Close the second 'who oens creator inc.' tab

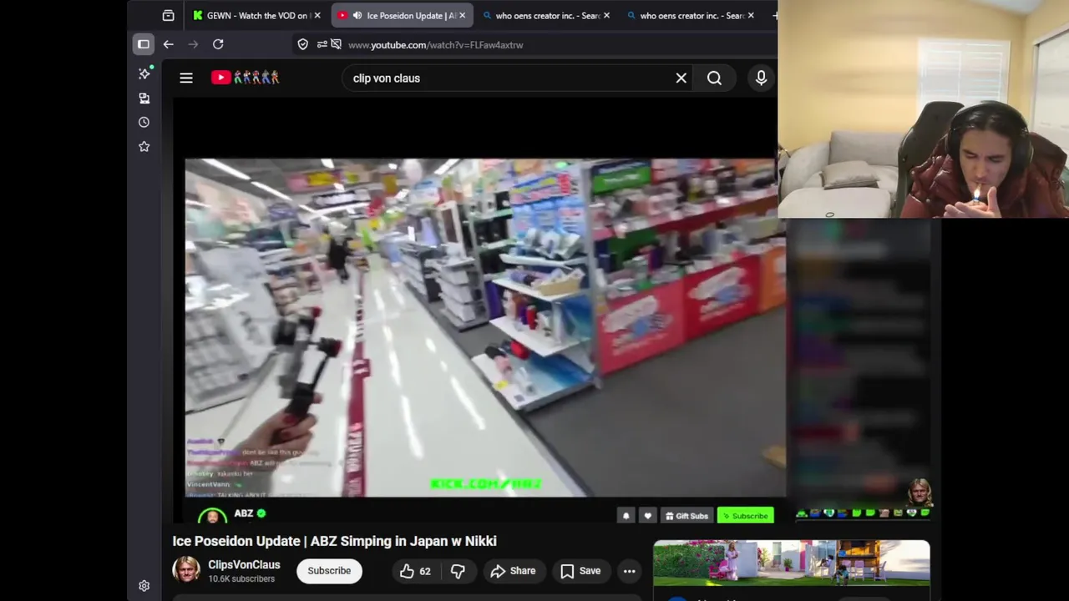[751, 15]
